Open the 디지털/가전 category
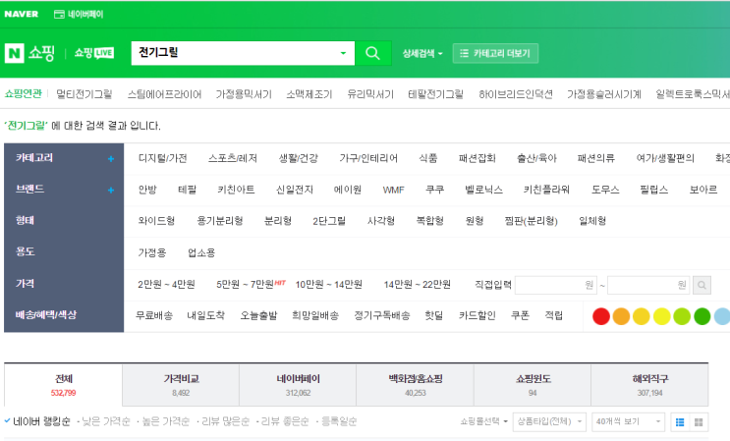This screenshot has width=730, height=441. (x=162, y=159)
